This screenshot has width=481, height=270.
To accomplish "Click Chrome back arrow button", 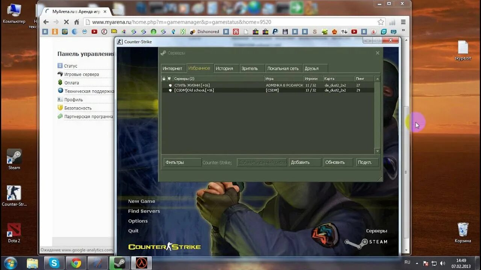I will [46, 22].
